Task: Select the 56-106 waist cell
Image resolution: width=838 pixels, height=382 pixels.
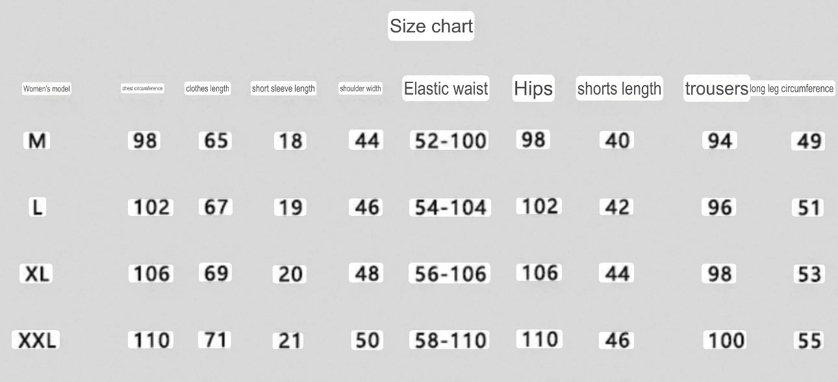Action: pyautogui.click(x=450, y=274)
